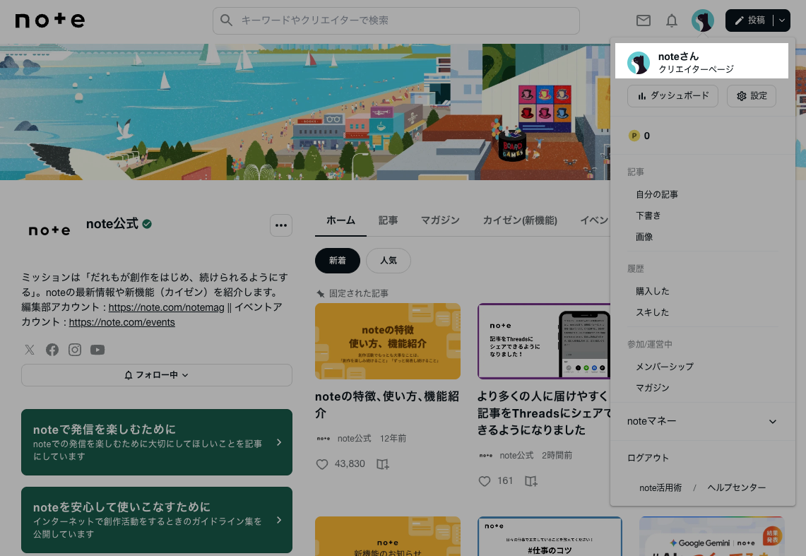This screenshot has width=806, height=556.
Task: Select 自分の記事 from menu
Action: click(x=657, y=194)
